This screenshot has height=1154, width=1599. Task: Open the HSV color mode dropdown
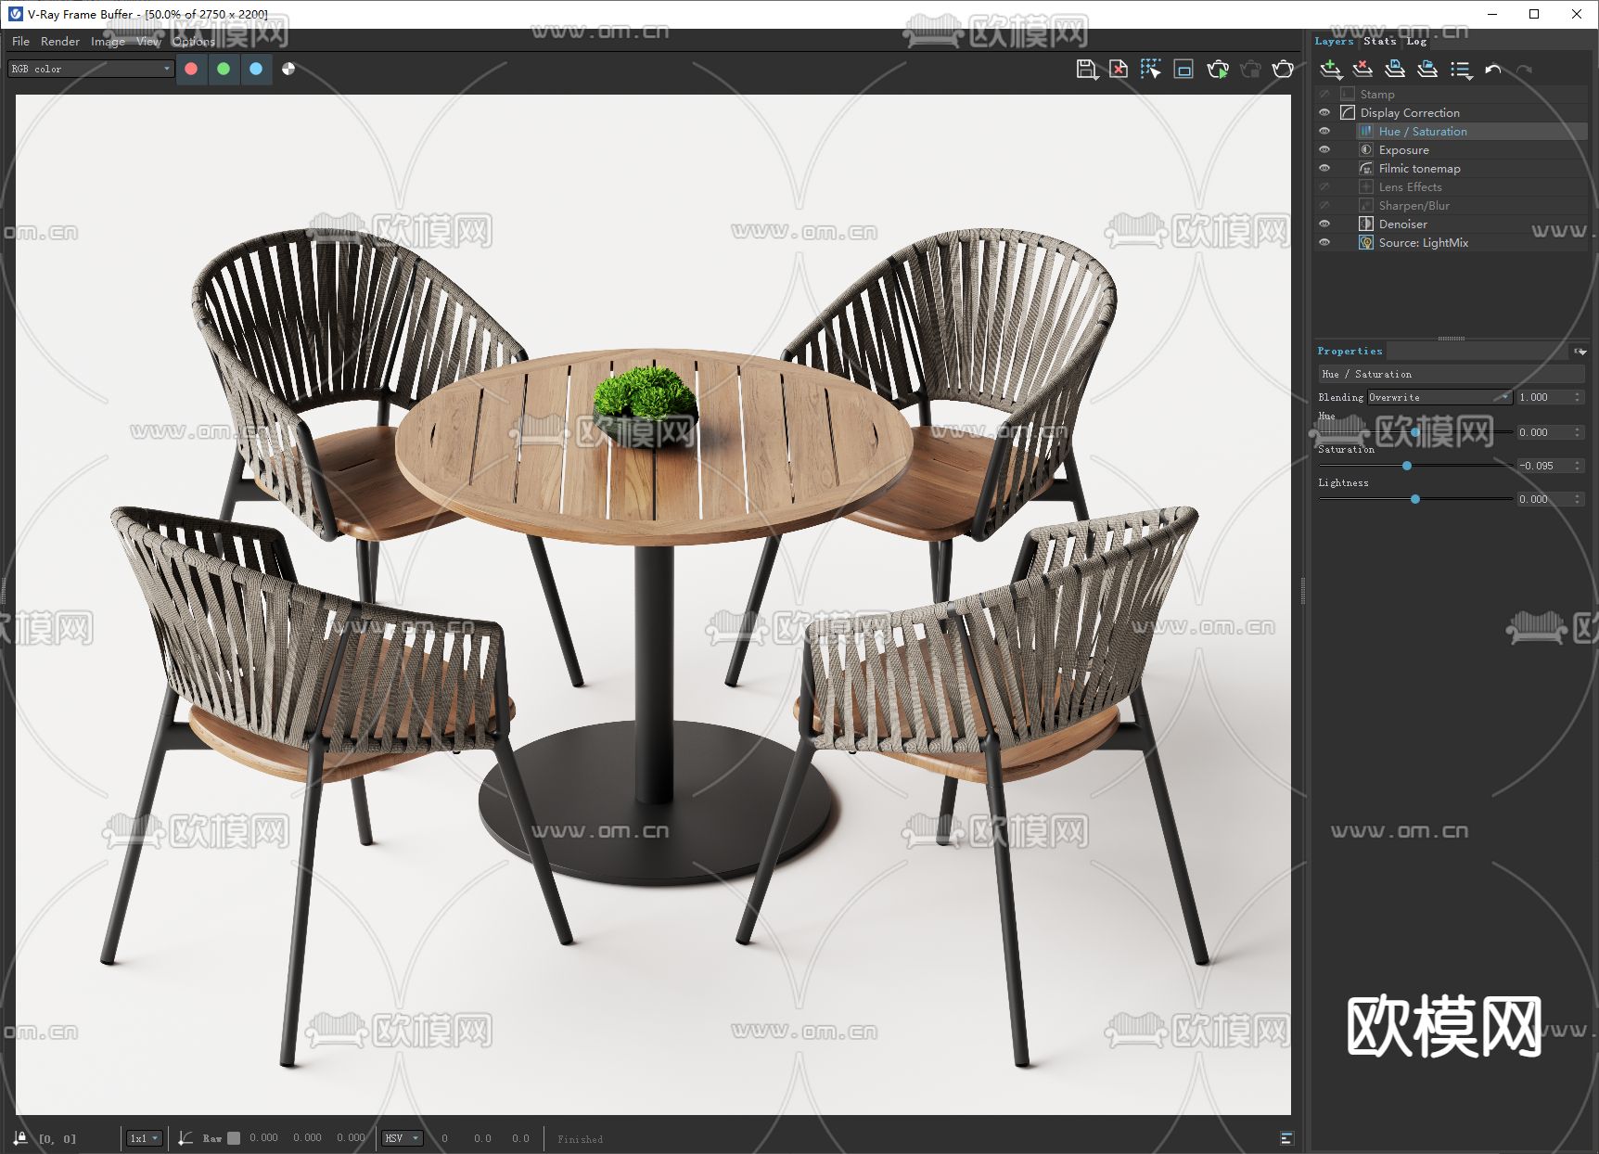click(403, 1138)
